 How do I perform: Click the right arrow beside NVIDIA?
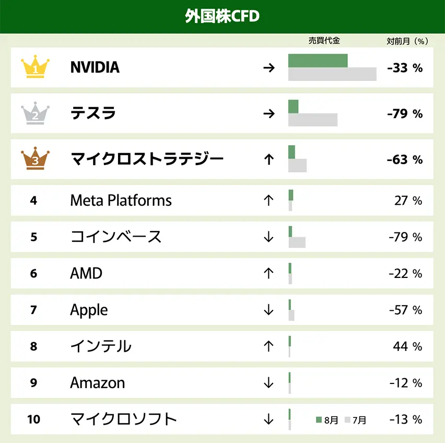pyautogui.click(x=268, y=67)
